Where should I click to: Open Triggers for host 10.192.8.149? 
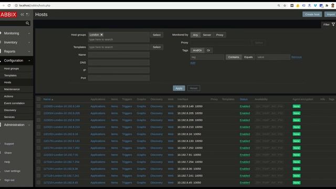tap(127, 106)
